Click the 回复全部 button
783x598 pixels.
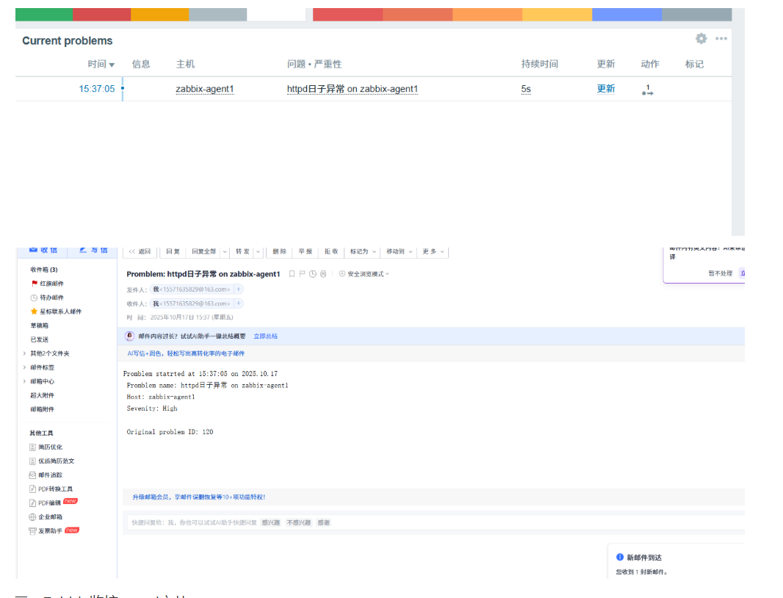(203, 252)
